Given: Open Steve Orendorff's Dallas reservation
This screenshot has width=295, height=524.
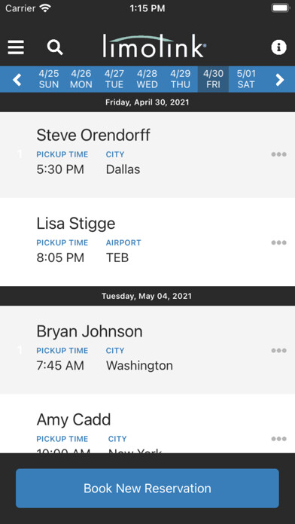Looking at the screenshot, I should (147, 155).
